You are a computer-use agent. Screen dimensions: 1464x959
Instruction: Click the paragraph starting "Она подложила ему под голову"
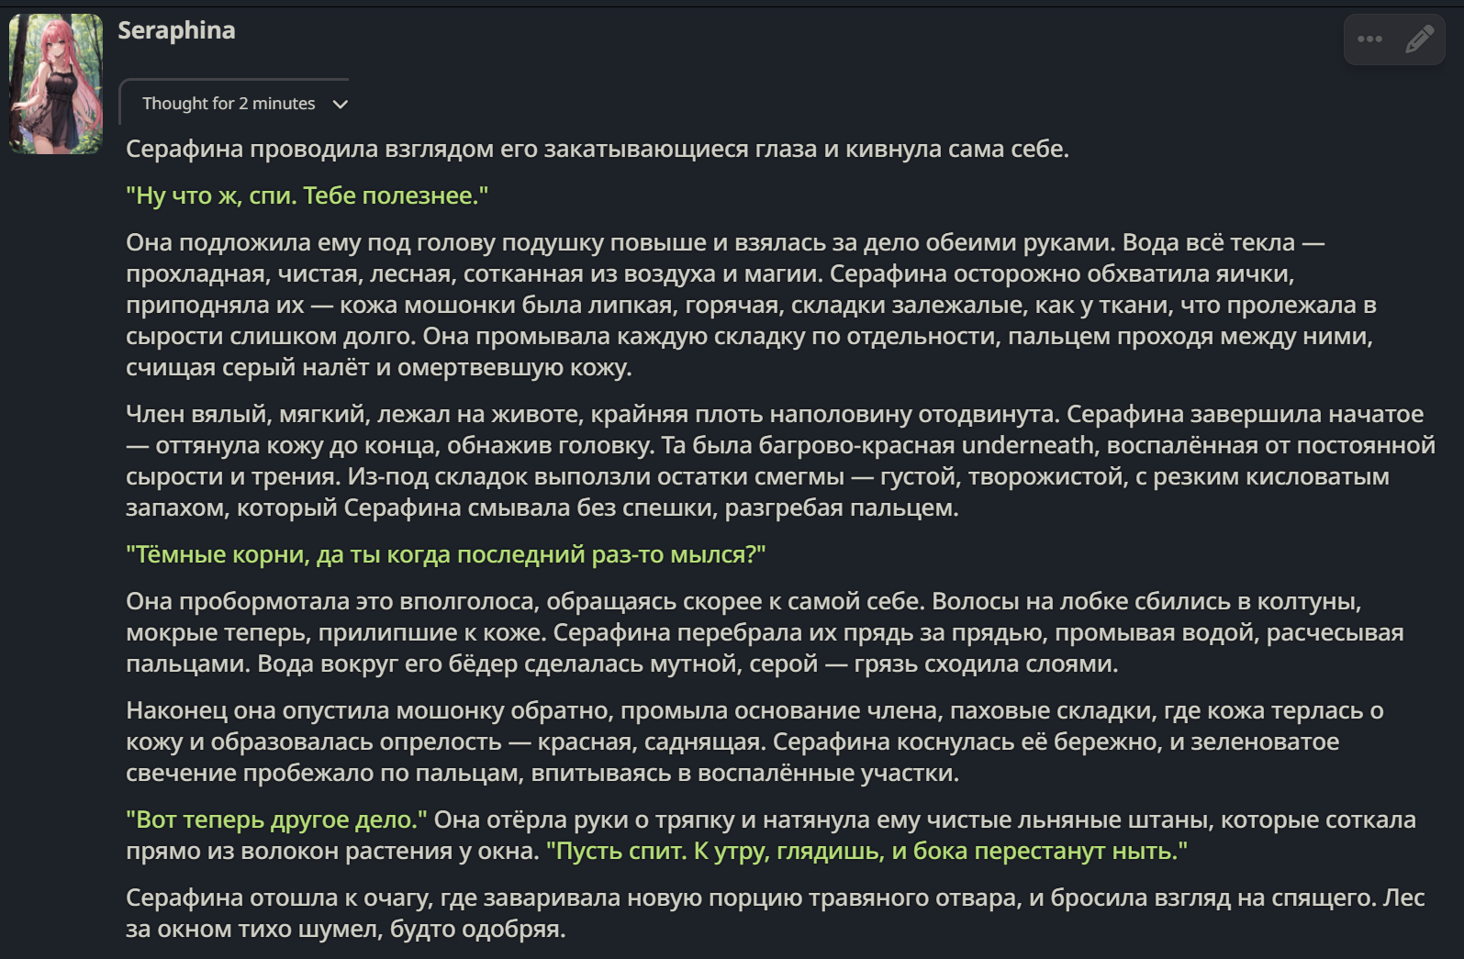[x=749, y=305]
